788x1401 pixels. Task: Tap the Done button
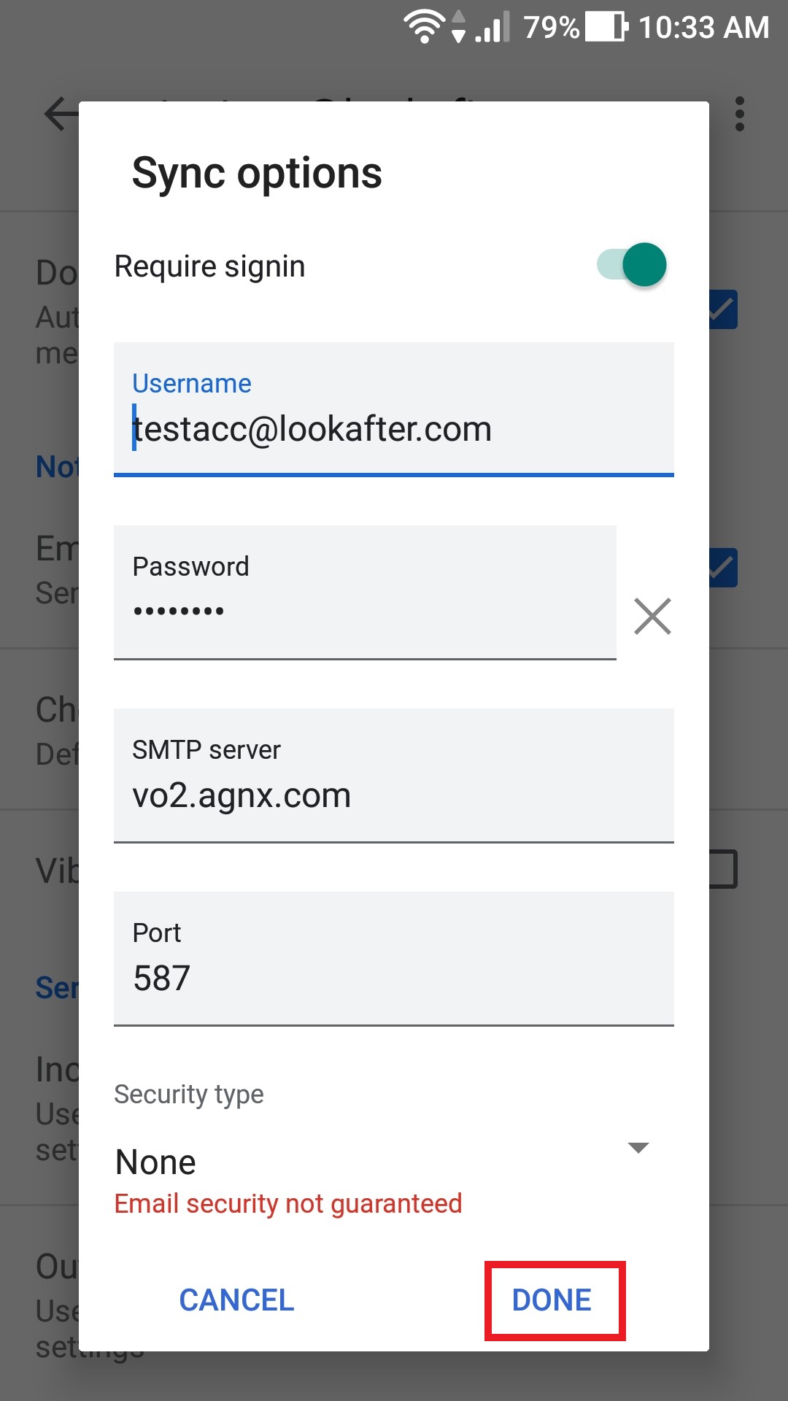tap(552, 1300)
